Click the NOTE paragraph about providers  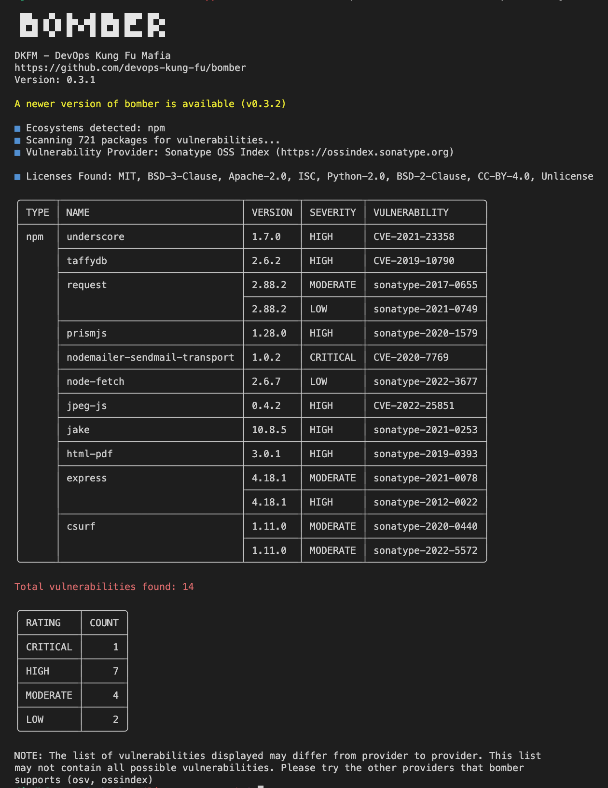pos(277,768)
